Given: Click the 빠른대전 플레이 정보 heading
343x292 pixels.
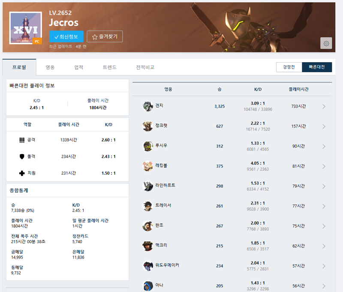Looking at the screenshot, I should (32, 85).
